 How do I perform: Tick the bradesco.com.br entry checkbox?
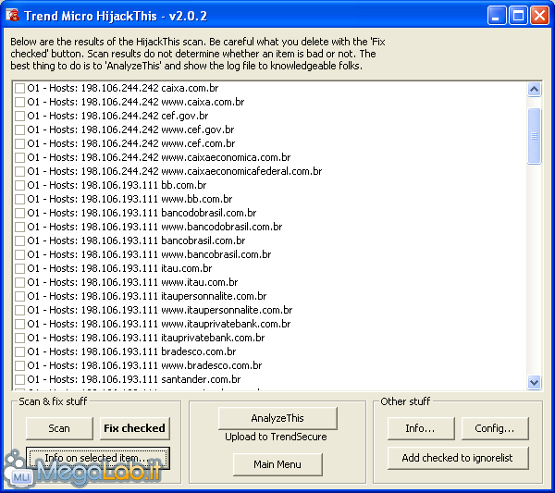point(19,351)
